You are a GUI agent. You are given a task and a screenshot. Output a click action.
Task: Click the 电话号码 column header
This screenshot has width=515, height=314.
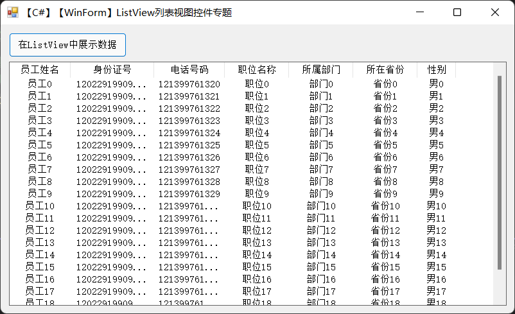(189, 69)
